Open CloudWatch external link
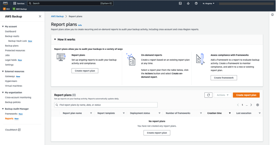The height and width of the screenshot is (145, 276). (x=13, y=130)
